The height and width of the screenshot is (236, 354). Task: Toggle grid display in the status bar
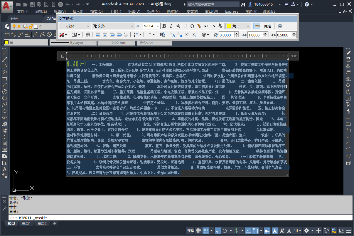click(198, 231)
